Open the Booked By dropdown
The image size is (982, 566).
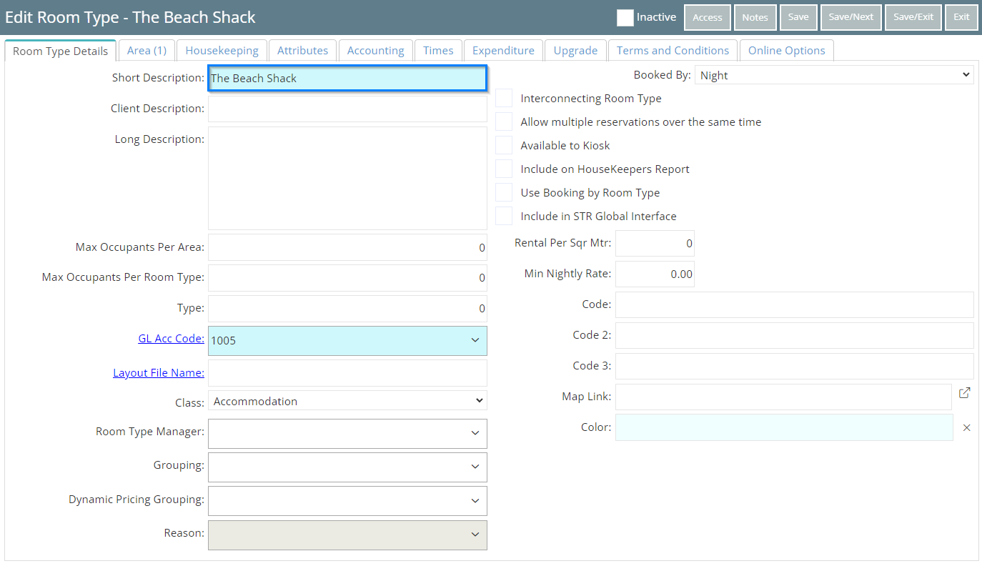[x=833, y=75]
